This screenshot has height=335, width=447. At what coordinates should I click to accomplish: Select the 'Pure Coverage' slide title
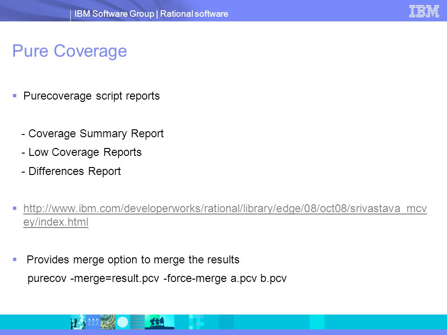point(69,51)
